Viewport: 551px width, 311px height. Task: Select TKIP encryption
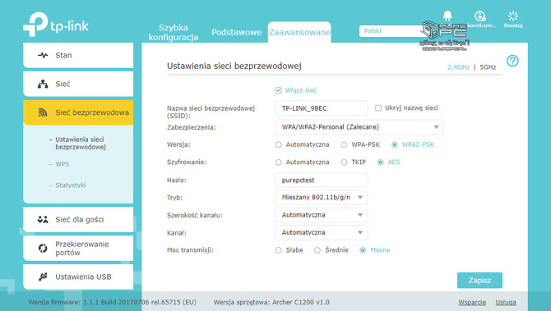point(344,162)
